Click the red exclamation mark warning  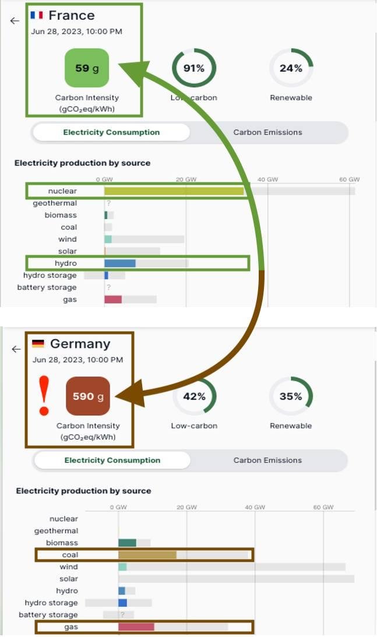point(44,396)
